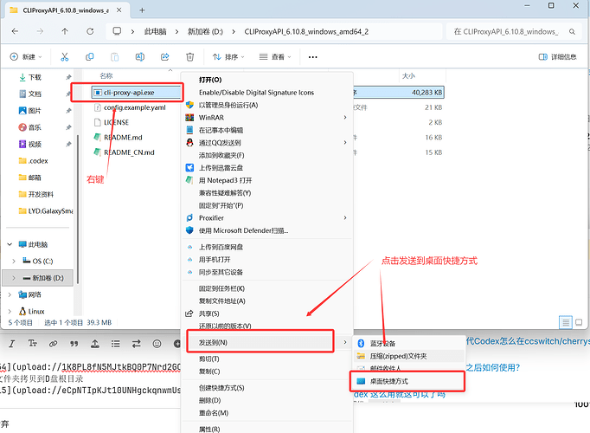This screenshot has height=433, width=590.
Task: Choose 属性(R) in context menu
Action: (x=267, y=429)
